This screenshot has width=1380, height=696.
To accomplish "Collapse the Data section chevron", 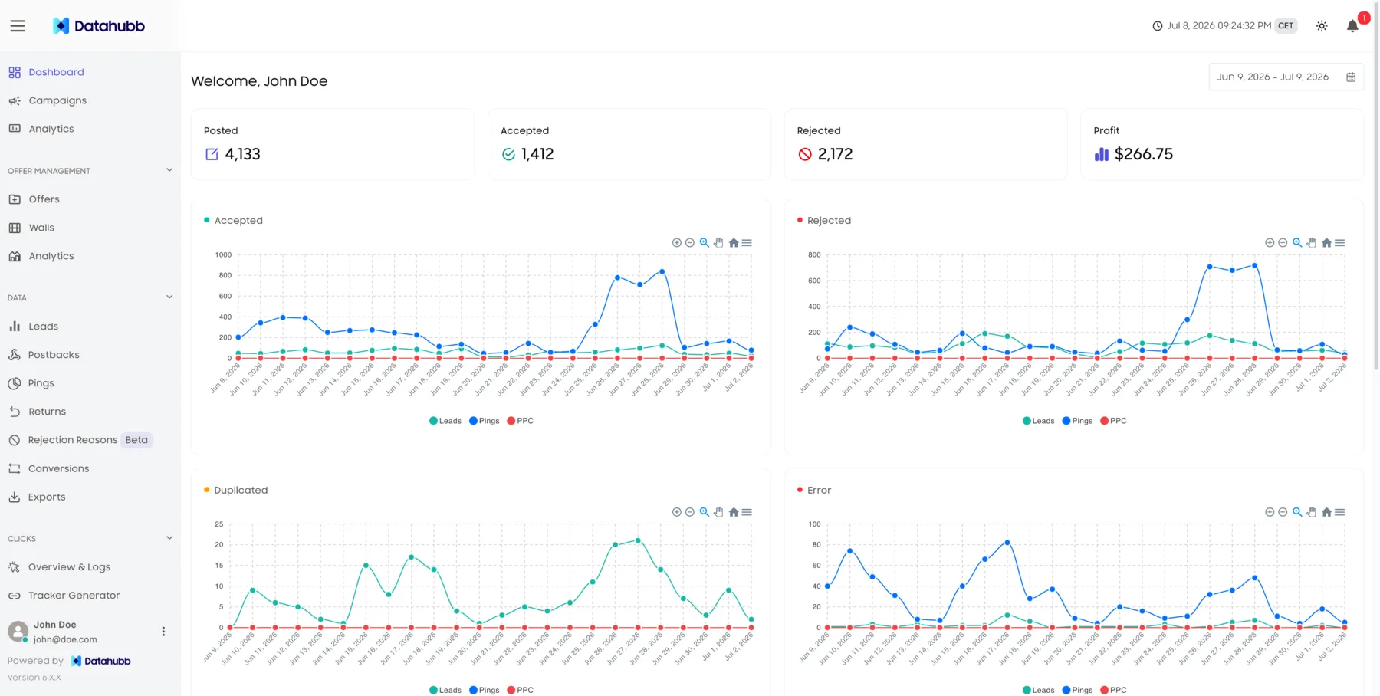I will pyautogui.click(x=169, y=297).
